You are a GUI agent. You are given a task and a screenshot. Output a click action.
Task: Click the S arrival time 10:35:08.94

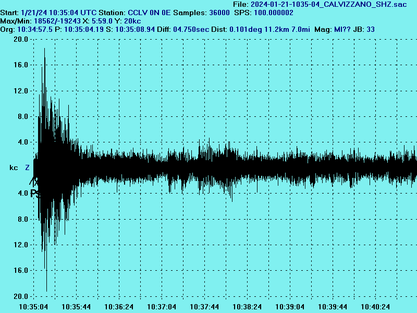click(135, 29)
